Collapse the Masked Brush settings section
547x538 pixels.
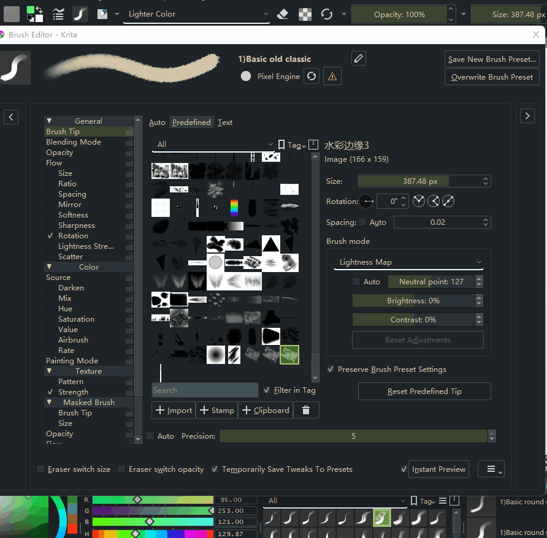pyautogui.click(x=49, y=402)
